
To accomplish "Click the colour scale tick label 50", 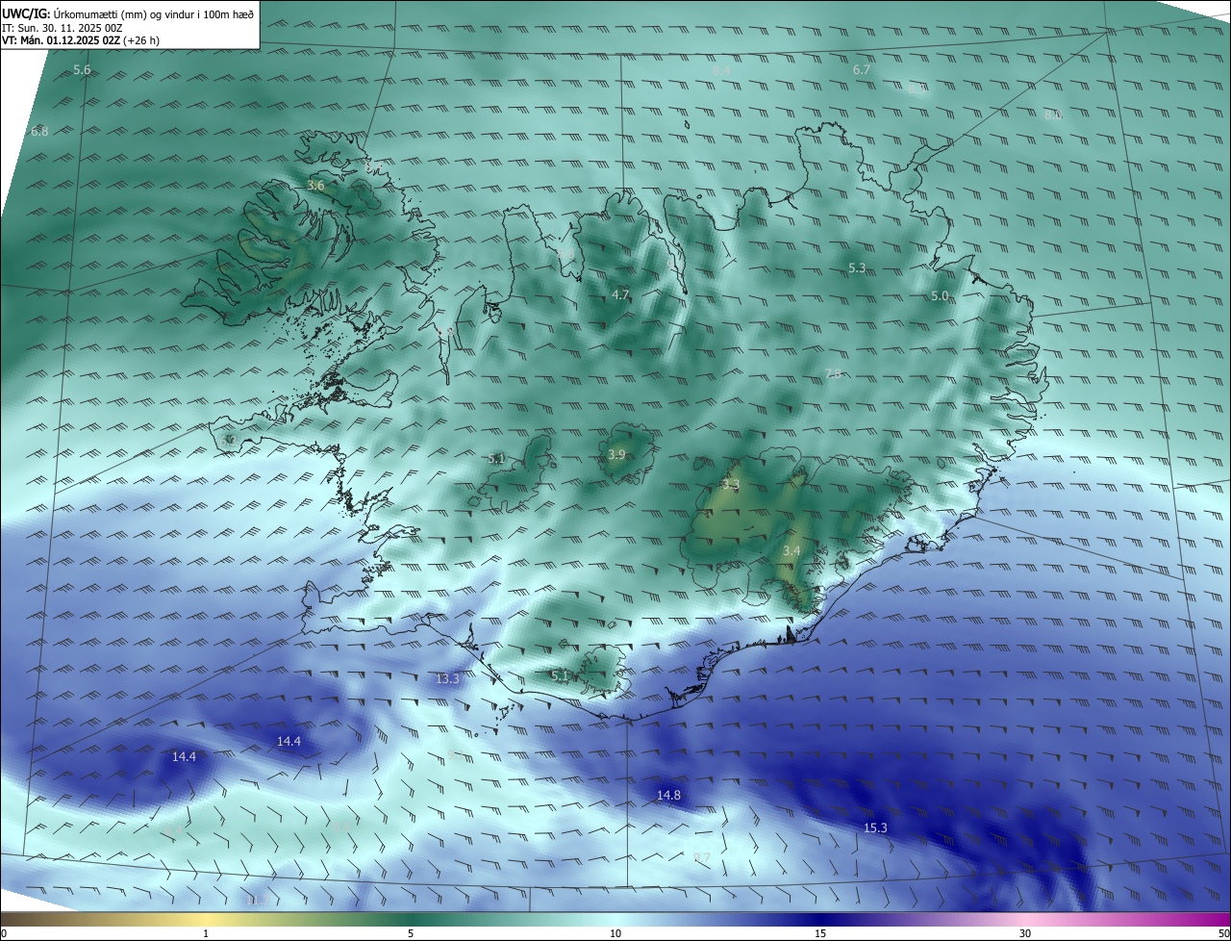I will tap(1223, 933).
